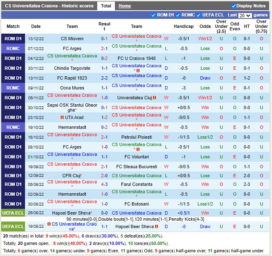Disable the UEFA ECL filter checkbox
Image resolution: width=272 pixels, height=256 pixels.
point(199,15)
